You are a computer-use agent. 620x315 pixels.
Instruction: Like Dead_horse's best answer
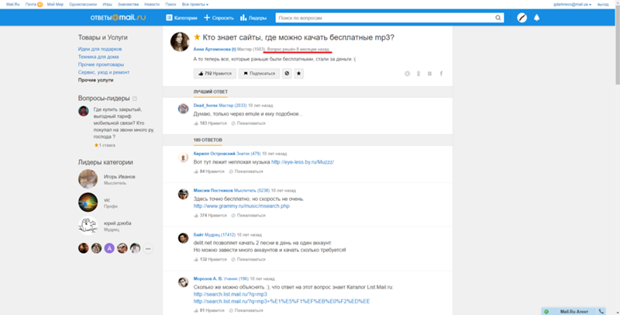pyautogui.click(x=210, y=123)
